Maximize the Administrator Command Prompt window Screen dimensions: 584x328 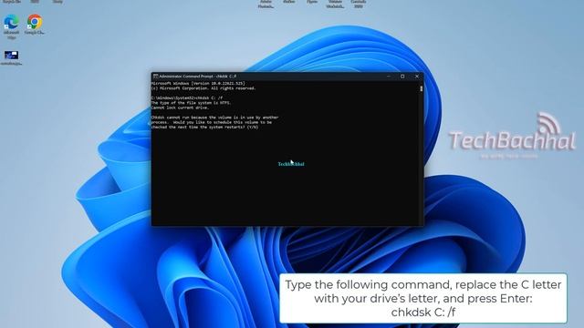pos(402,77)
